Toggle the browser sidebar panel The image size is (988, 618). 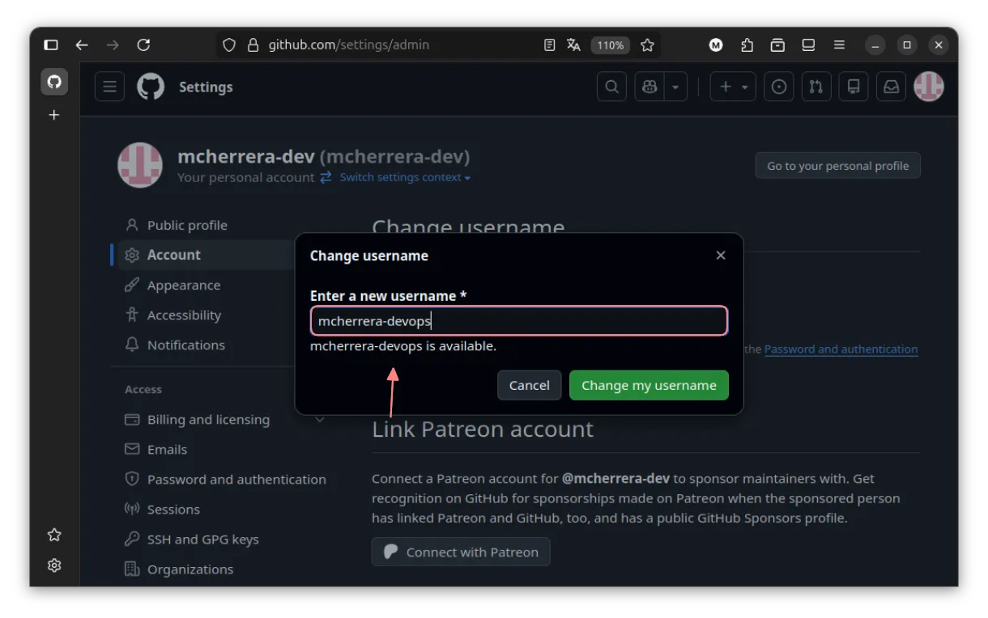click(51, 45)
